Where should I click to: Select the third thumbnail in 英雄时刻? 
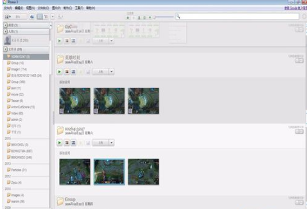143,101
